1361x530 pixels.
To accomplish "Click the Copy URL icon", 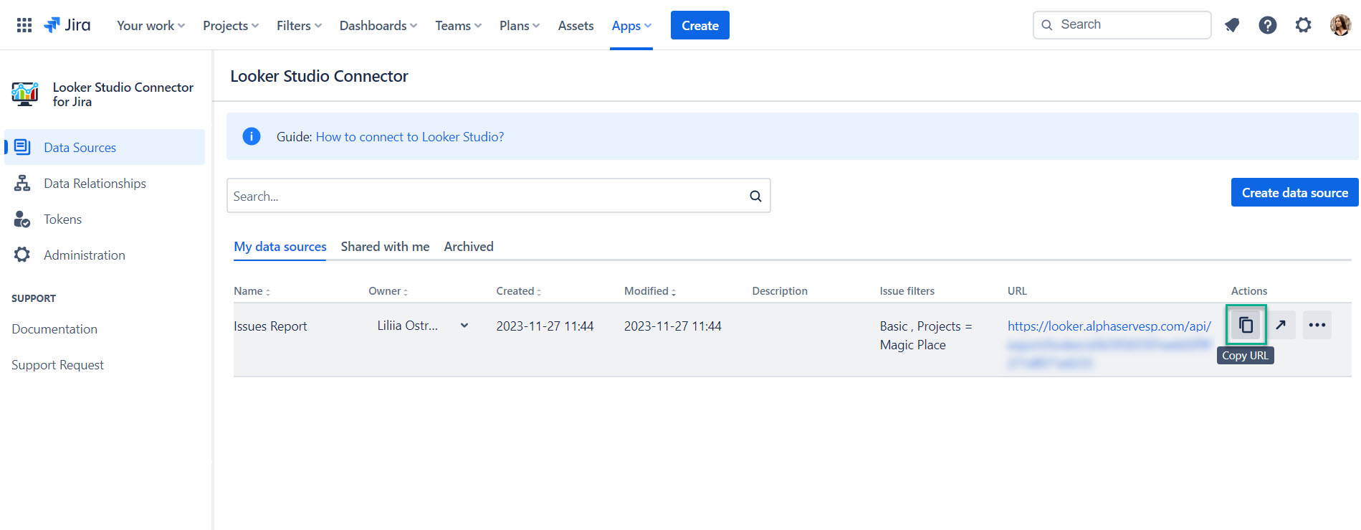I will click(x=1246, y=325).
